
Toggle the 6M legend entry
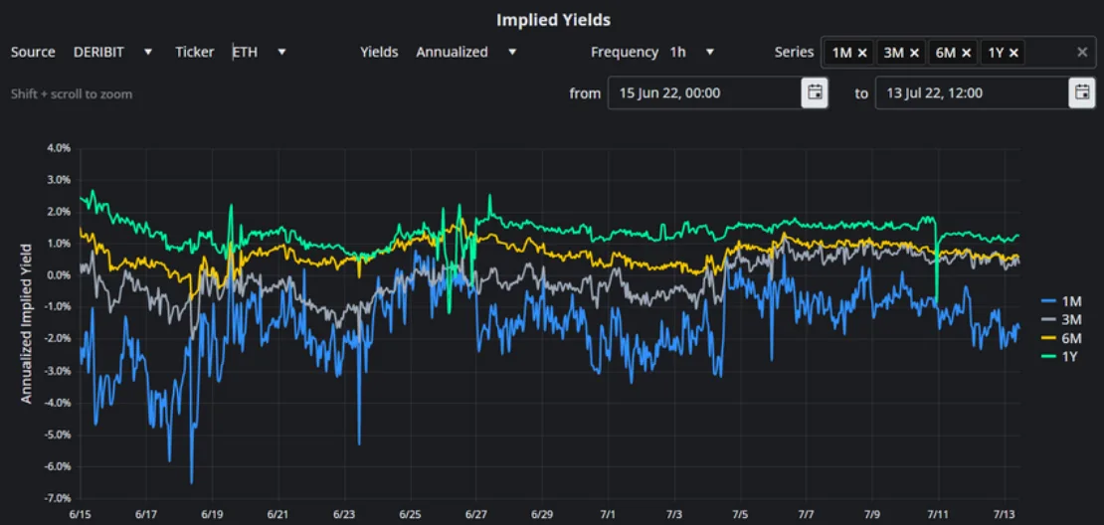coord(1060,338)
